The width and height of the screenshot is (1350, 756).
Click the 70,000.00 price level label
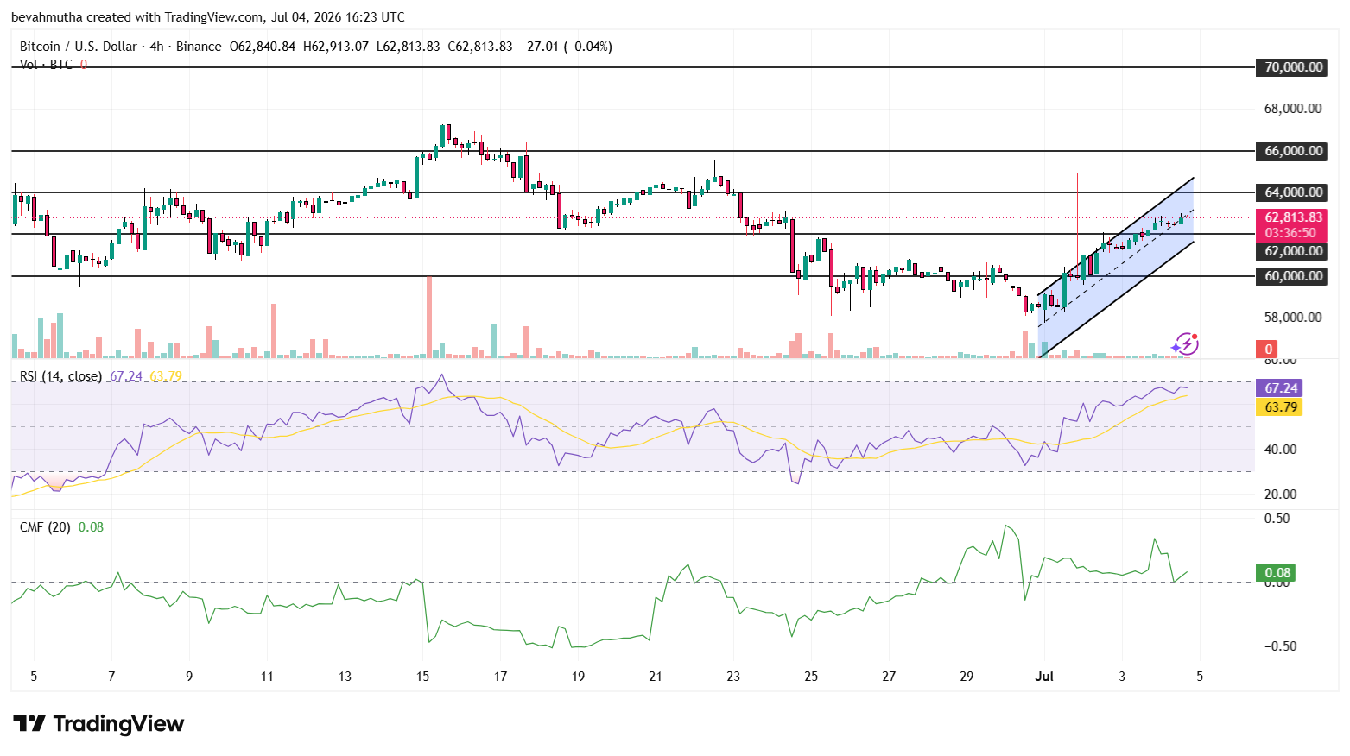coord(1293,67)
